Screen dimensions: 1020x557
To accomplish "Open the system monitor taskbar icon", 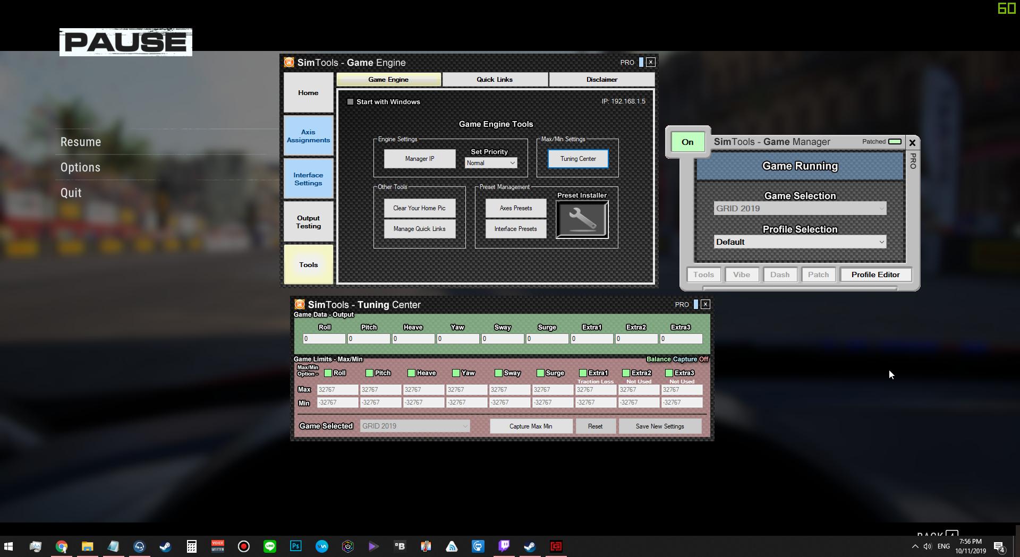I will pyautogui.click(x=36, y=546).
